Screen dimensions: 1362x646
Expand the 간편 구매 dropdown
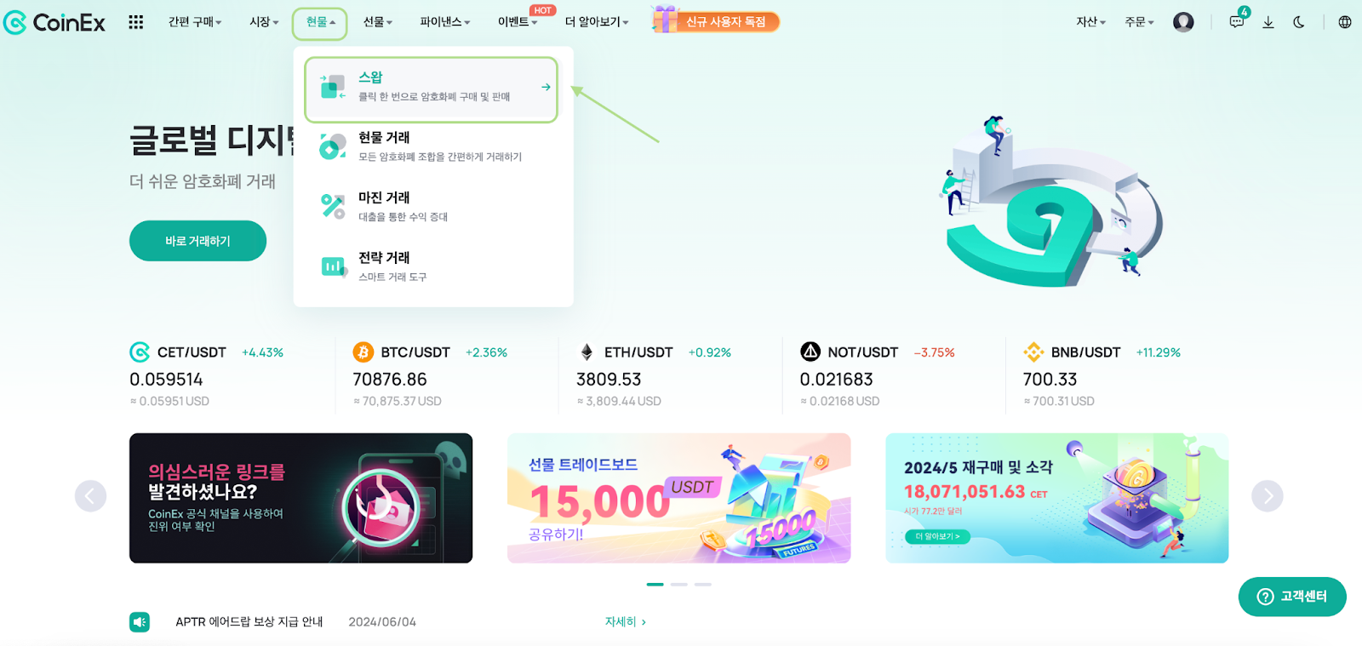click(x=195, y=22)
